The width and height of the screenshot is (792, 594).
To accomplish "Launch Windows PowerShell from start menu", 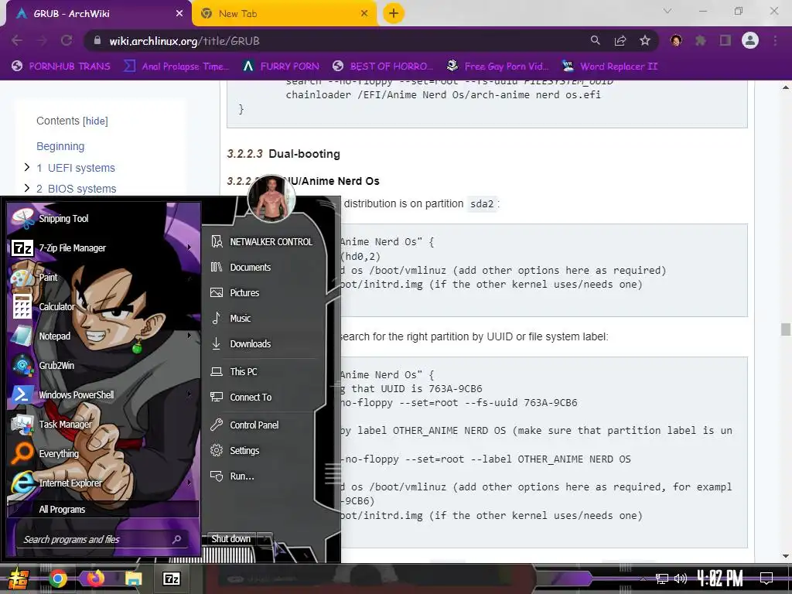I will click(x=104, y=394).
